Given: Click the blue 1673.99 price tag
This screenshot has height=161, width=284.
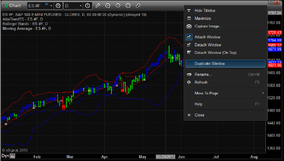Looking at the screenshot, I should coord(275,49).
